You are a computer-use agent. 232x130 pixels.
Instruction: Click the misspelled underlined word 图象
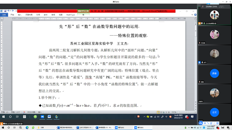[88, 77]
